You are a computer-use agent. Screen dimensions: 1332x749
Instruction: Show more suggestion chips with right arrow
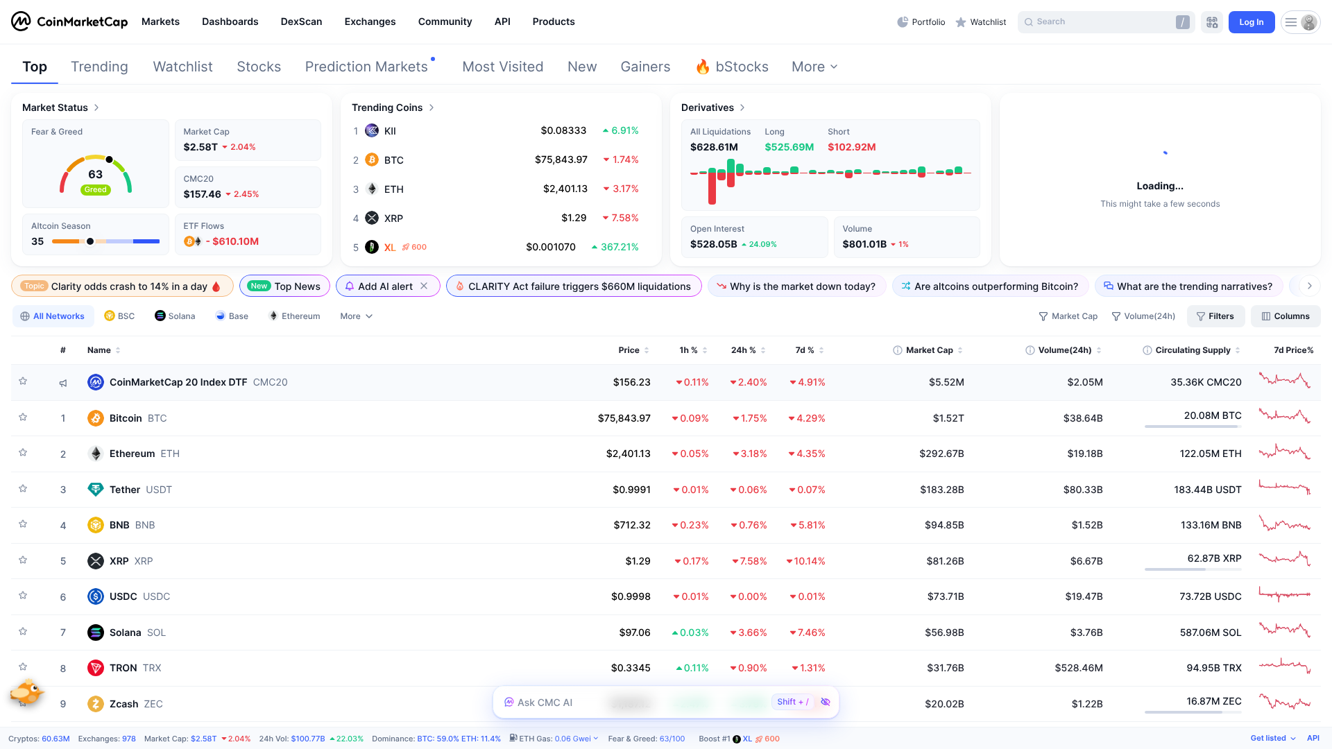tap(1309, 286)
